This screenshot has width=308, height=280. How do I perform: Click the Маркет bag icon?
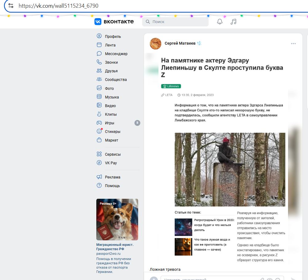click(99, 140)
